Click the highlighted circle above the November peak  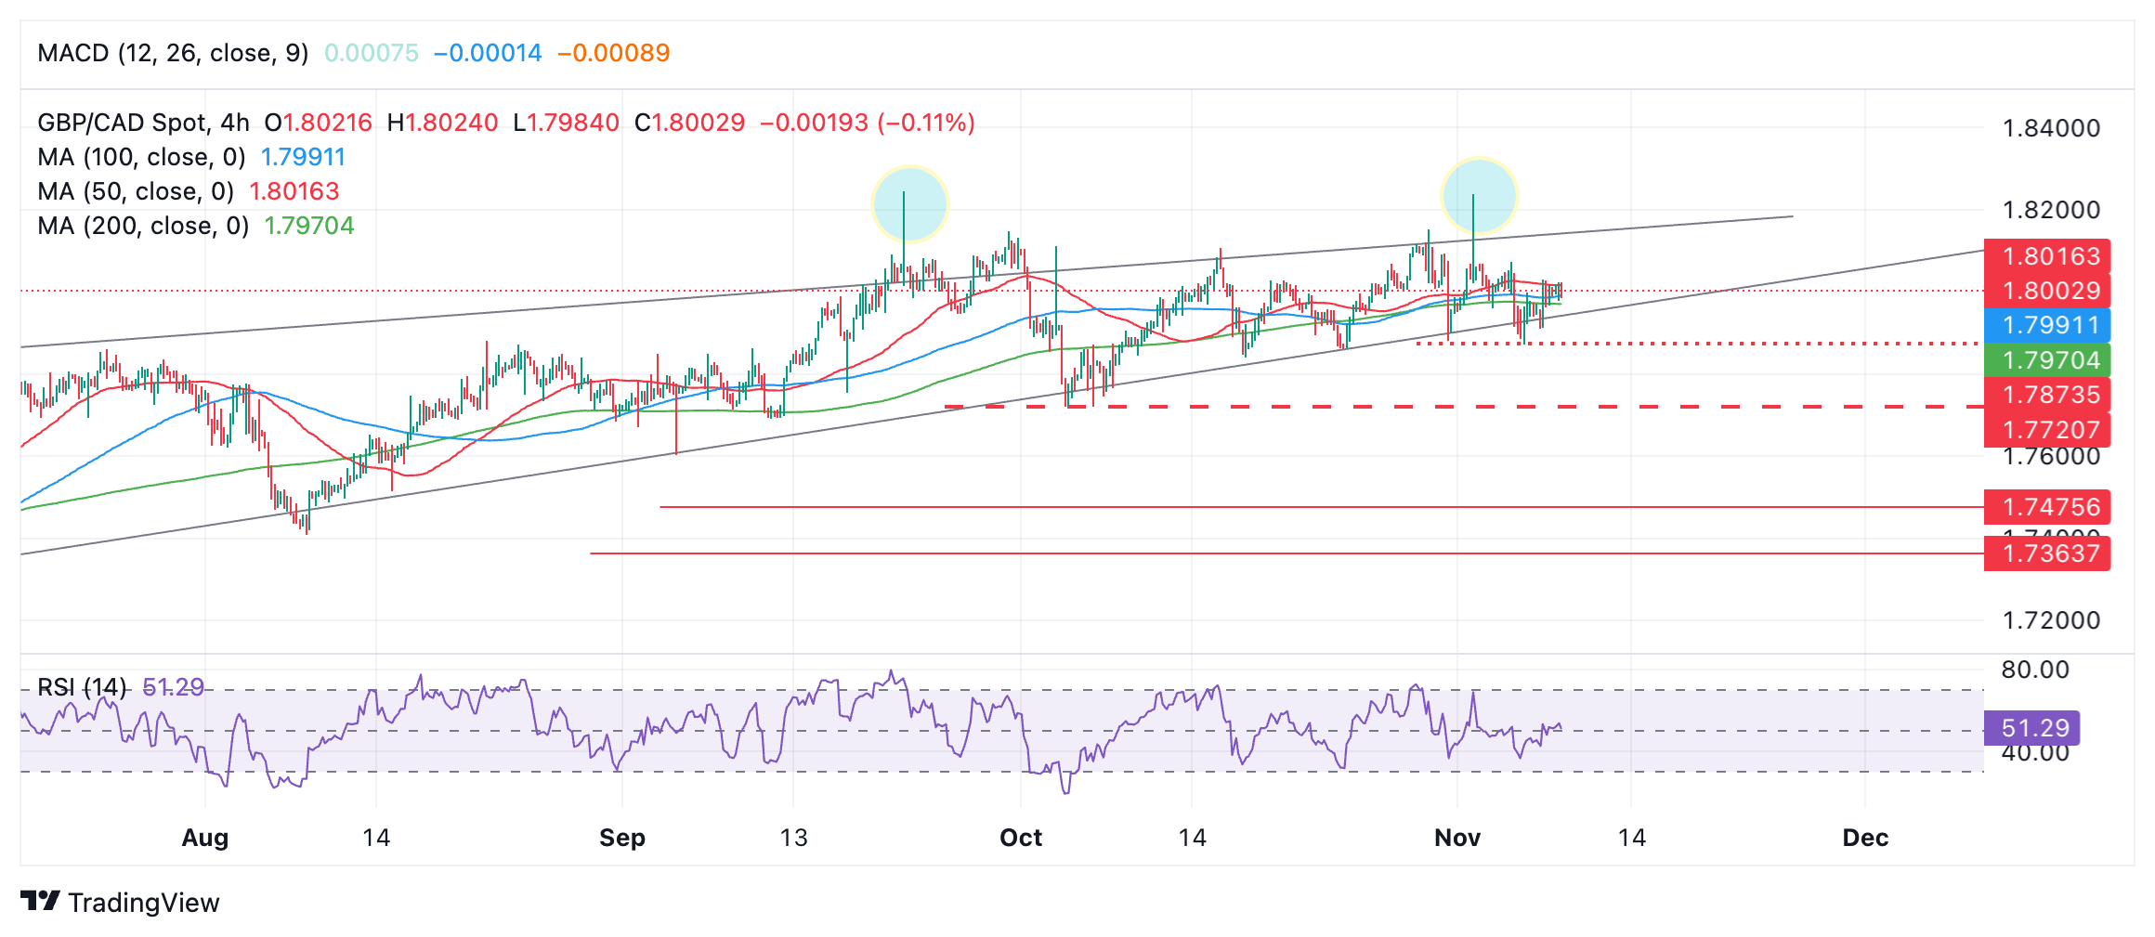point(1478,196)
